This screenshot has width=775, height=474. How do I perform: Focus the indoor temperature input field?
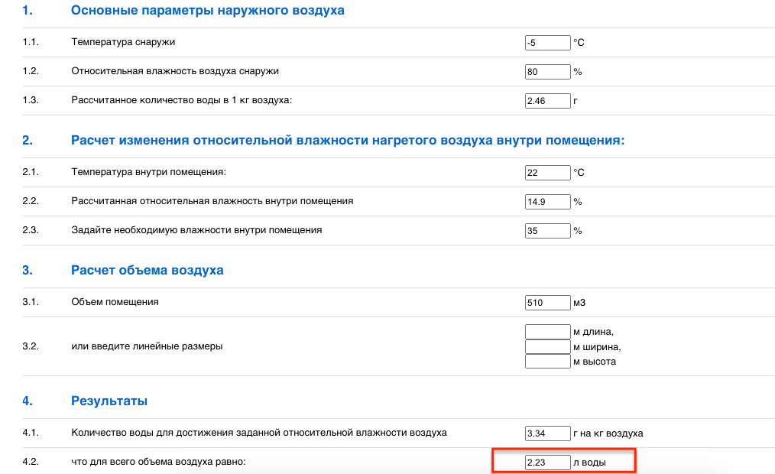[x=547, y=173]
